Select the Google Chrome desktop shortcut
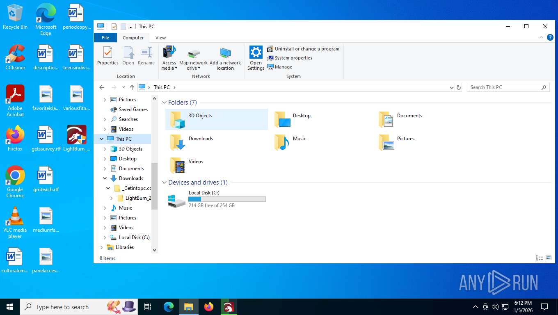 (x=15, y=182)
